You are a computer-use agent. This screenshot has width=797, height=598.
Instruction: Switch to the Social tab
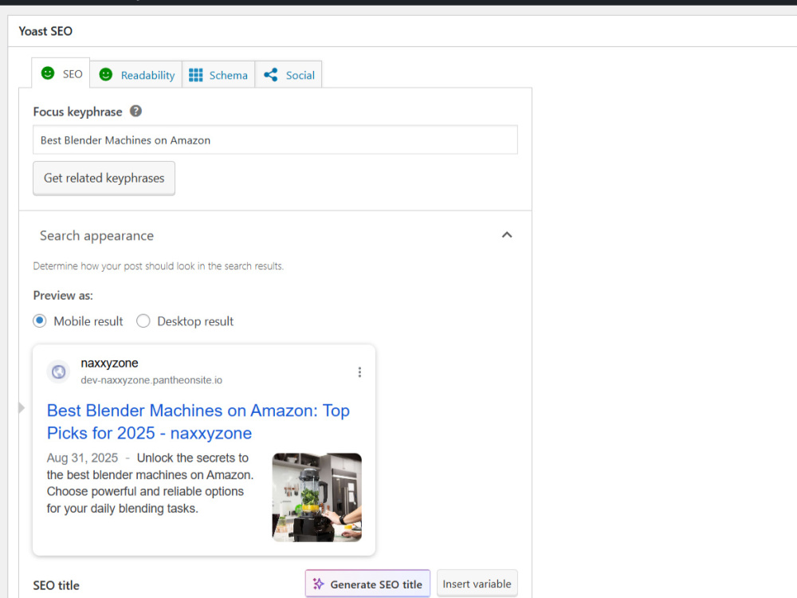pos(289,75)
